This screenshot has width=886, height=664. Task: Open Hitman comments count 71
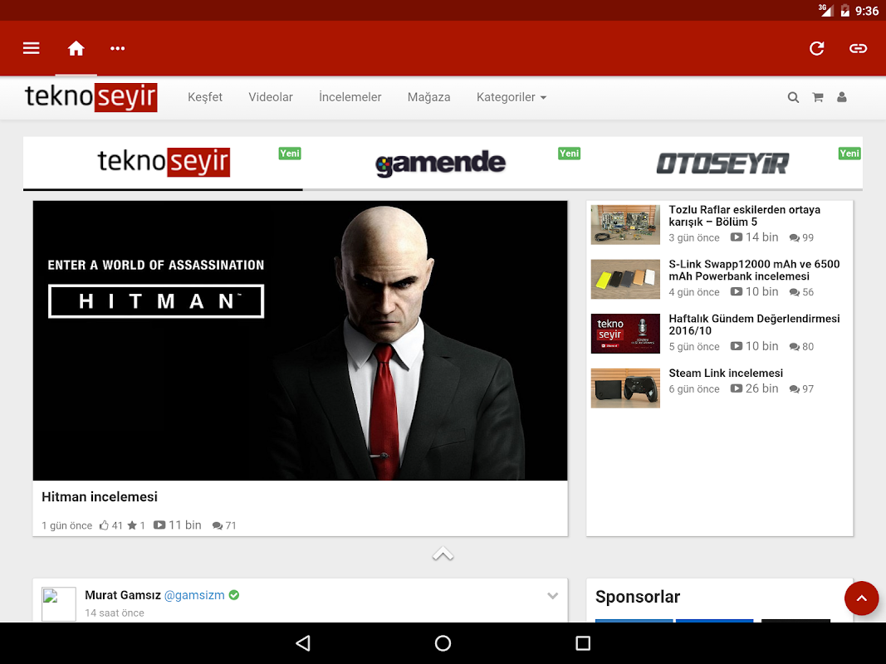coord(224,525)
